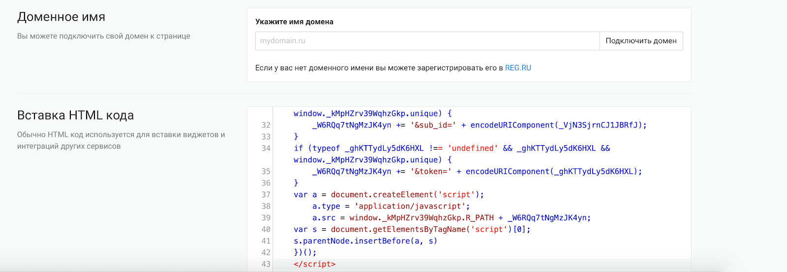The width and height of the screenshot is (787, 272).
Task: Click the '&sub_id=' code line
Action: tap(480, 125)
